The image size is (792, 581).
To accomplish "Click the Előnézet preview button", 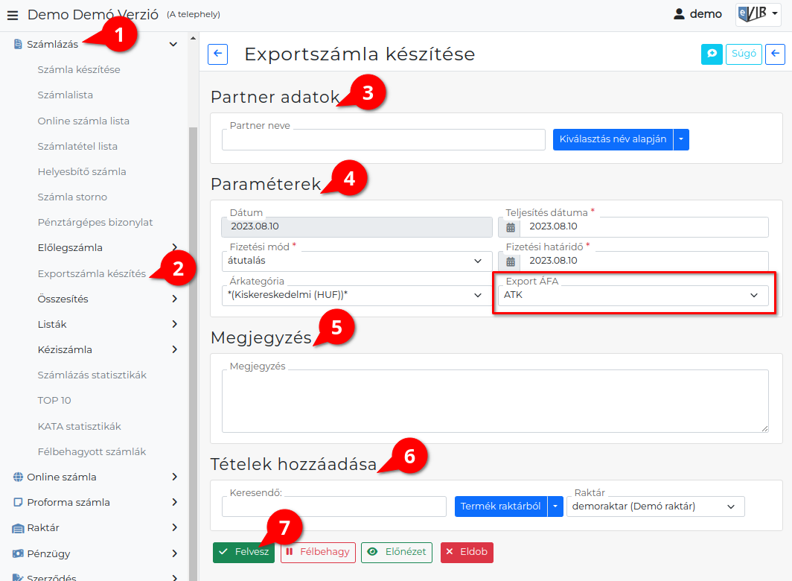I will point(397,552).
